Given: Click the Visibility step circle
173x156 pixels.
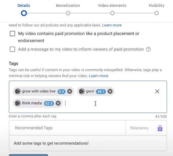Looking at the screenshot, I should pos(156,13).
